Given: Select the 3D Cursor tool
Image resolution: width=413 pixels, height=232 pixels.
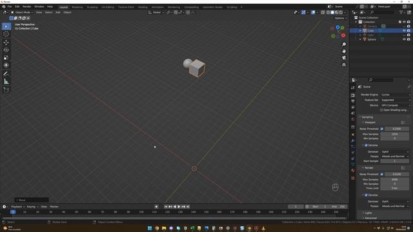Looking at the screenshot, I should coord(6,34).
